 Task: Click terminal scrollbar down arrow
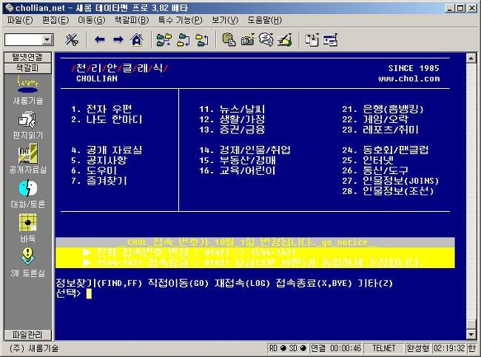point(472,334)
